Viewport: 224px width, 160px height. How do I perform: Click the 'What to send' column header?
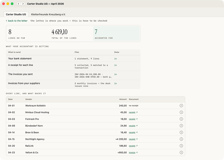pyautogui.click(x=14, y=52)
